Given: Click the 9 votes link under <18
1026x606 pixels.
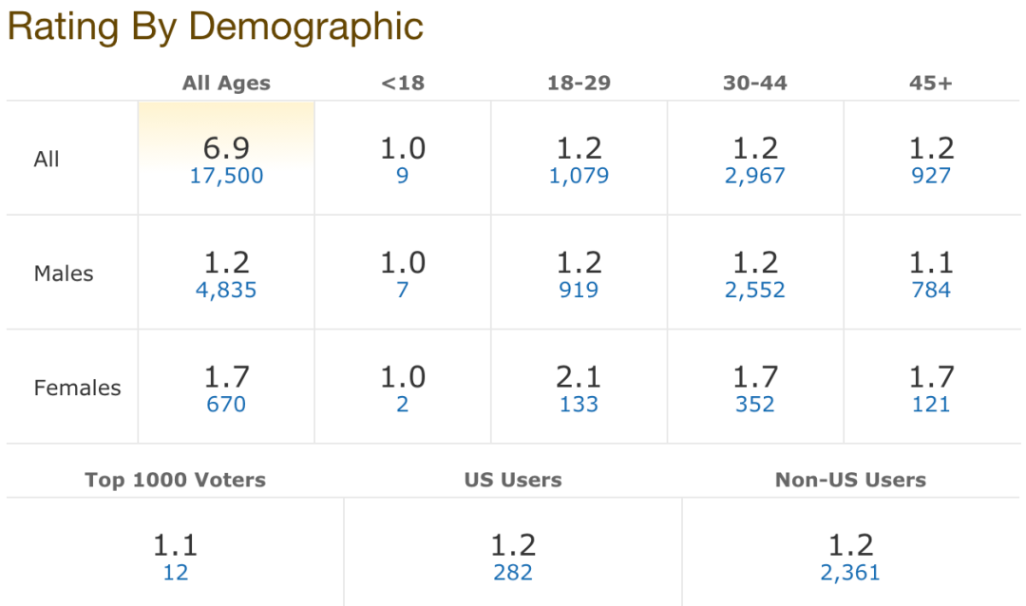Looking at the screenshot, I should [x=403, y=176].
